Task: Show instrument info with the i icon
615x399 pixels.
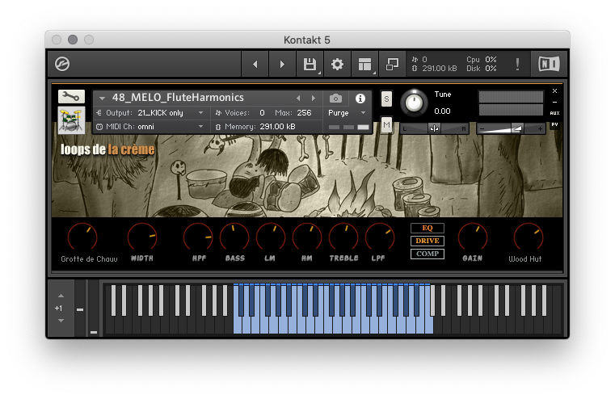Action: point(360,99)
